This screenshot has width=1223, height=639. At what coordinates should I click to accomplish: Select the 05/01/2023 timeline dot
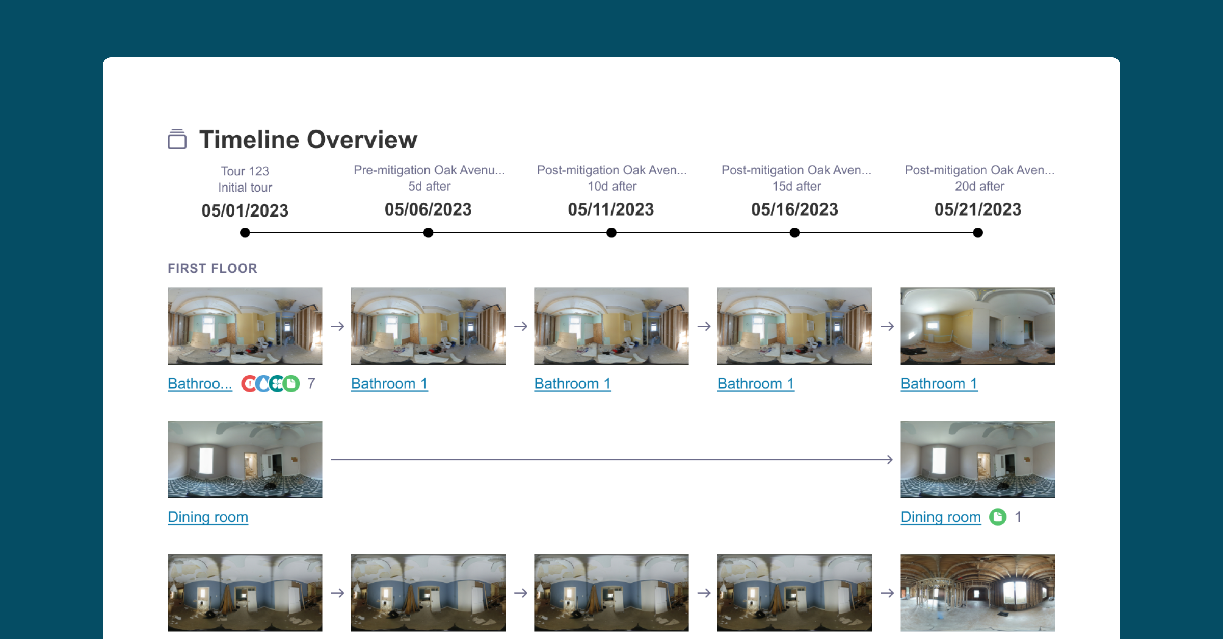click(x=245, y=233)
